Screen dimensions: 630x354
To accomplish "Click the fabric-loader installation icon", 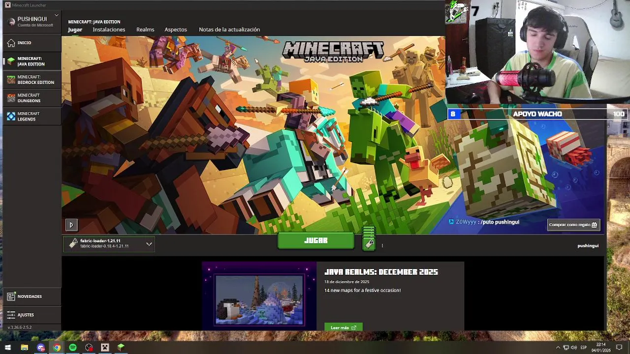I will click(73, 243).
